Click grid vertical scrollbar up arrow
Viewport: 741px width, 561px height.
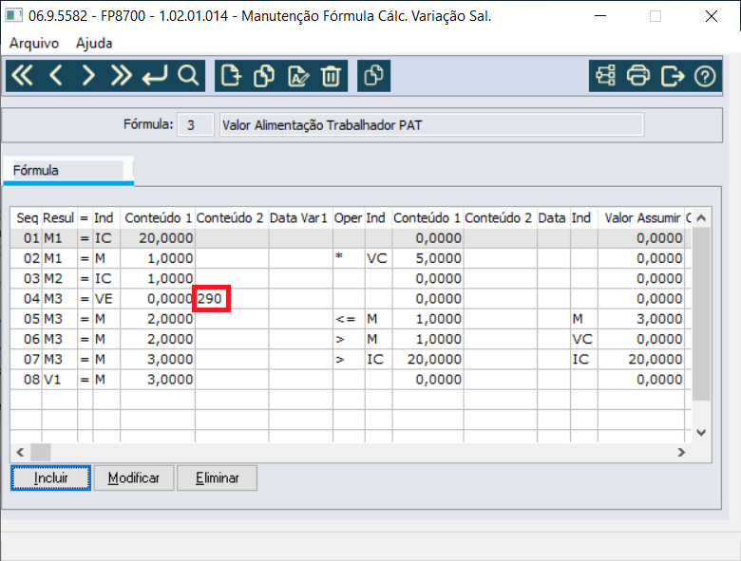[x=701, y=217]
